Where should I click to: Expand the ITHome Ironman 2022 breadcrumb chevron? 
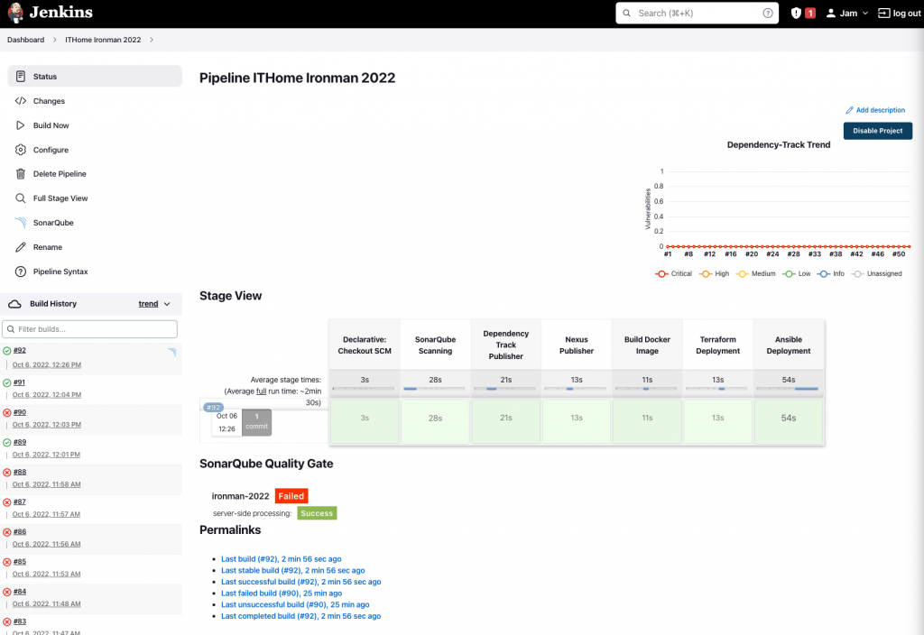(152, 40)
